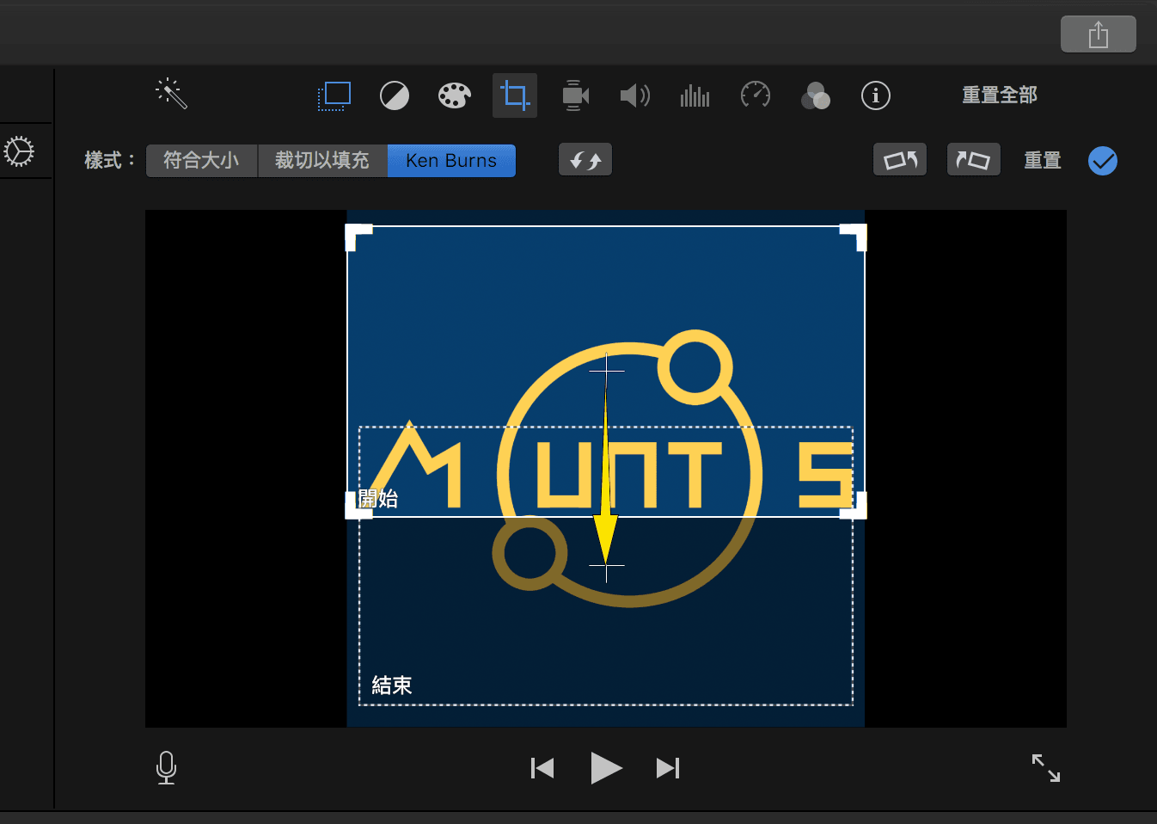Screen dimensions: 1157x824
Task: Click the settings gear in the sidebar
Action: (x=19, y=151)
